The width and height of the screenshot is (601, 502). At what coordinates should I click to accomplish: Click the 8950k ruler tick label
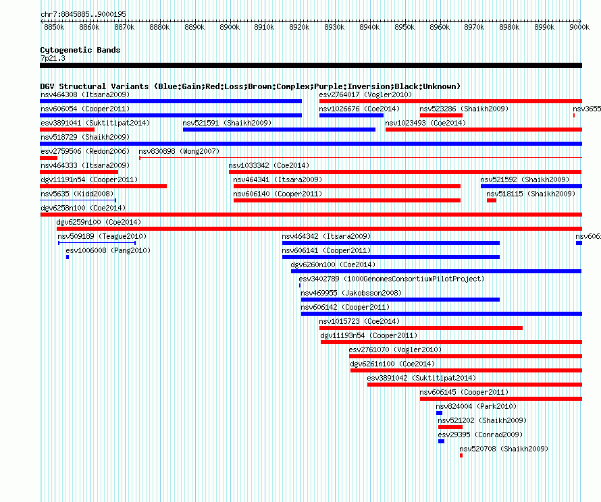coord(404,27)
